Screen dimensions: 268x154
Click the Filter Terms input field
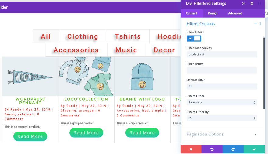click(x=222, y=70)
